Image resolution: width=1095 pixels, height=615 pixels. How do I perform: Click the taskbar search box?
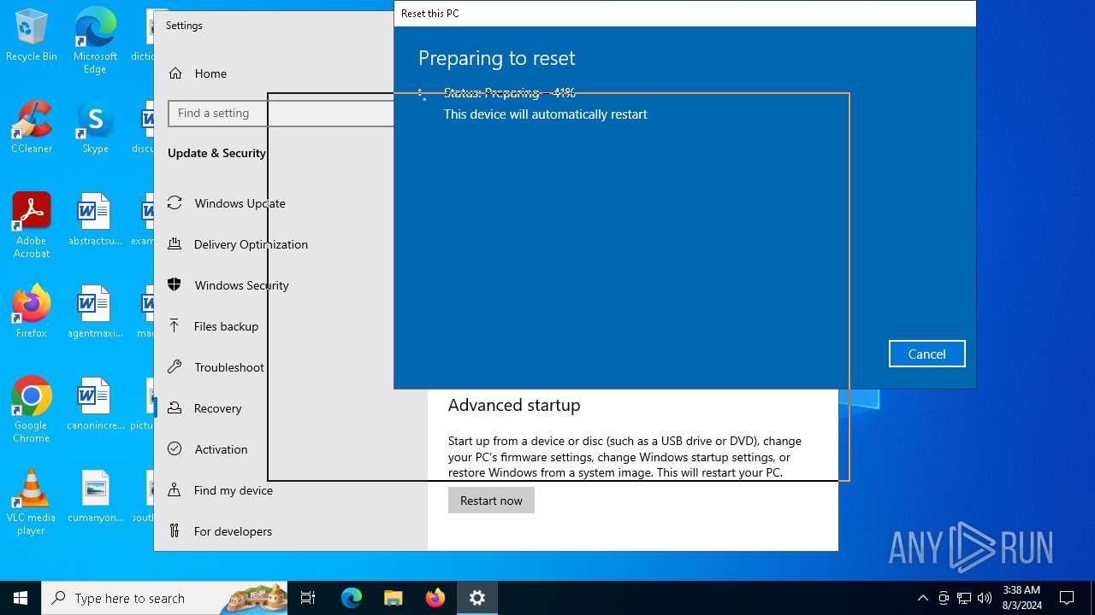164,598
